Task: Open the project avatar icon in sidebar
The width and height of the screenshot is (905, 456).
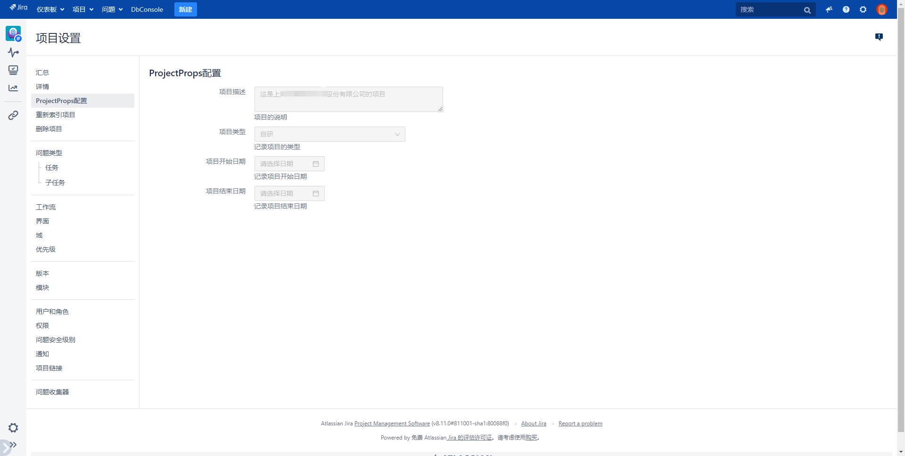Action: [13, 33]
